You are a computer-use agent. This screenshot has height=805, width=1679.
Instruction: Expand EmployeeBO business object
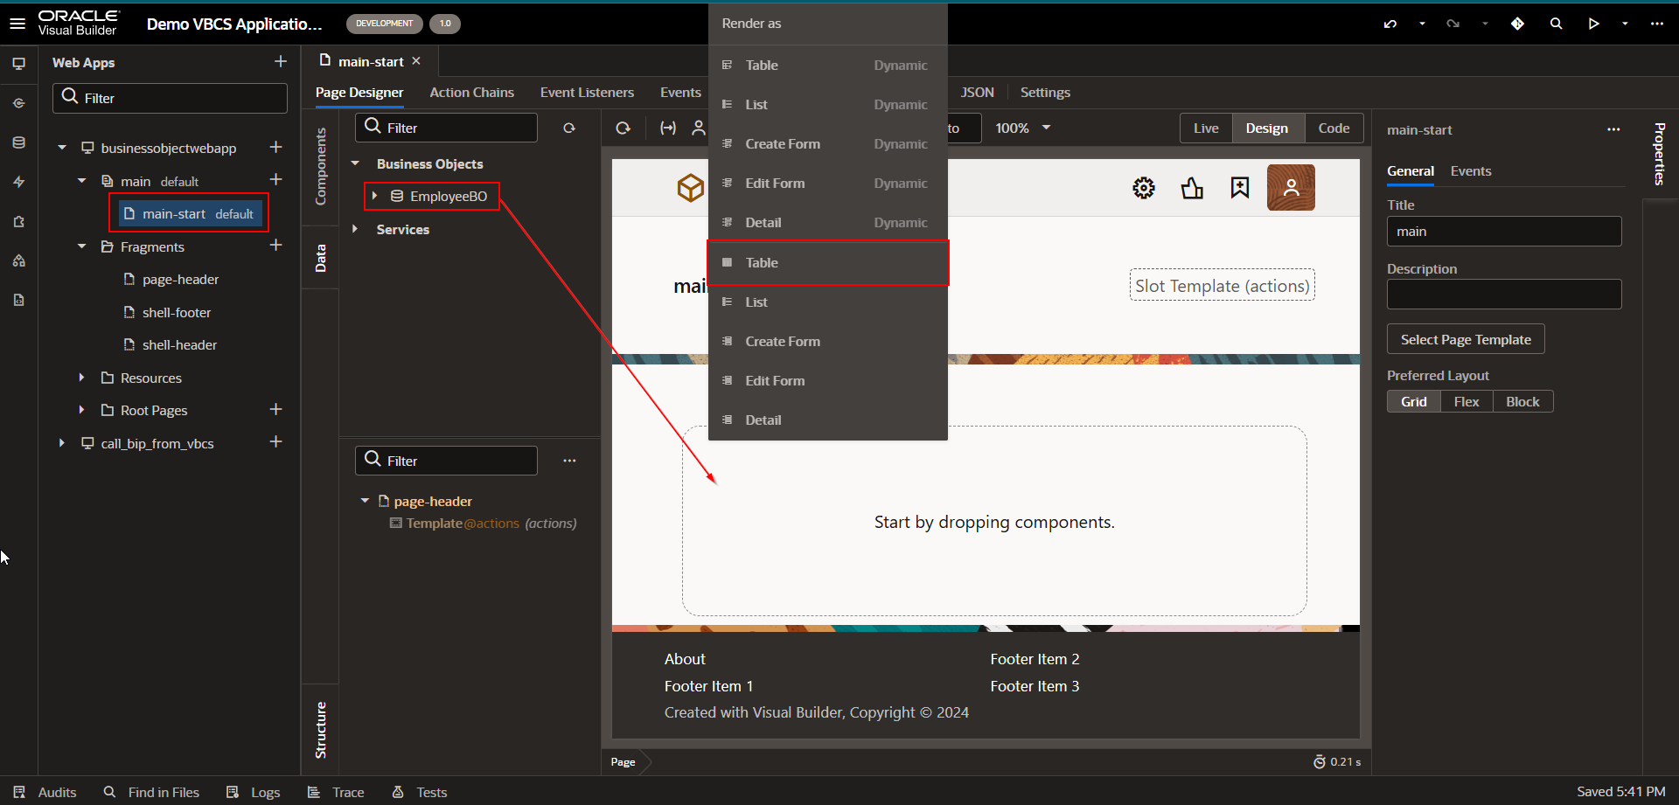pyautogui.click(x=374, y=196)
